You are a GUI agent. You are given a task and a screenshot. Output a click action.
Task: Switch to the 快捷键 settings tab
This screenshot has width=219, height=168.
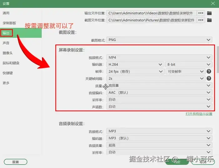tap(8, 73)
